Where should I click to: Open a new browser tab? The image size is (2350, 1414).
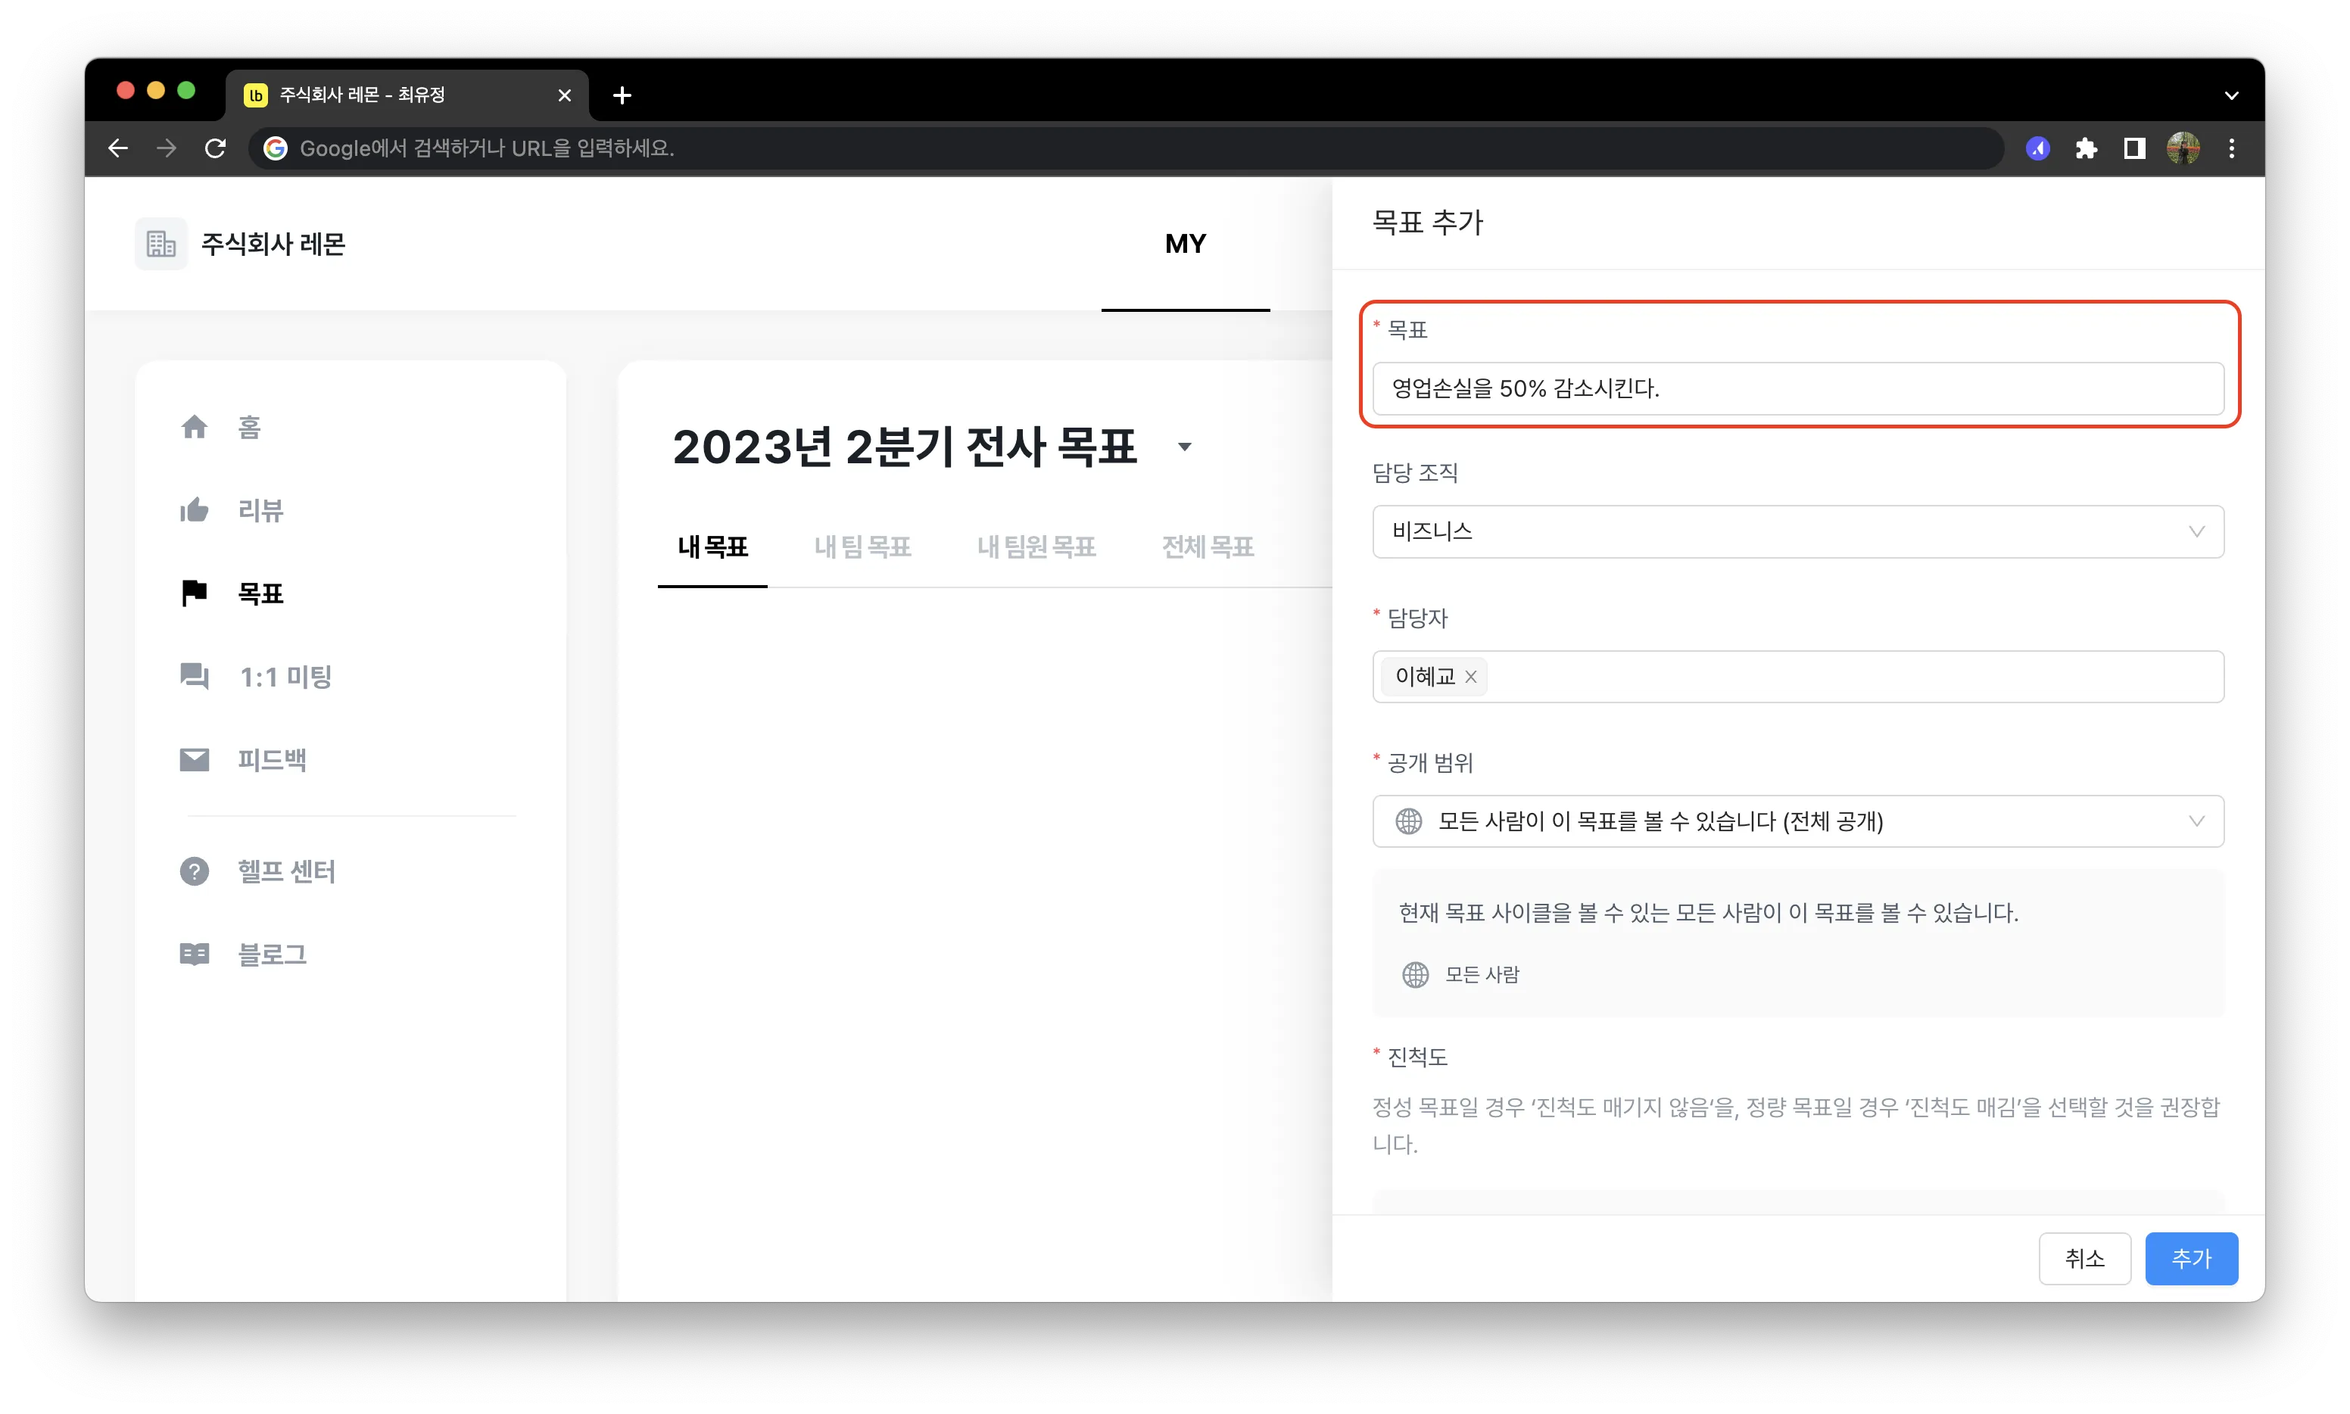(622, 95)
